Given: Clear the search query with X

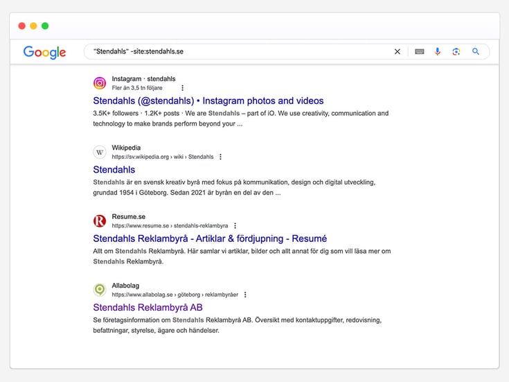Looking at the screenshot, I should coord(397,51).
